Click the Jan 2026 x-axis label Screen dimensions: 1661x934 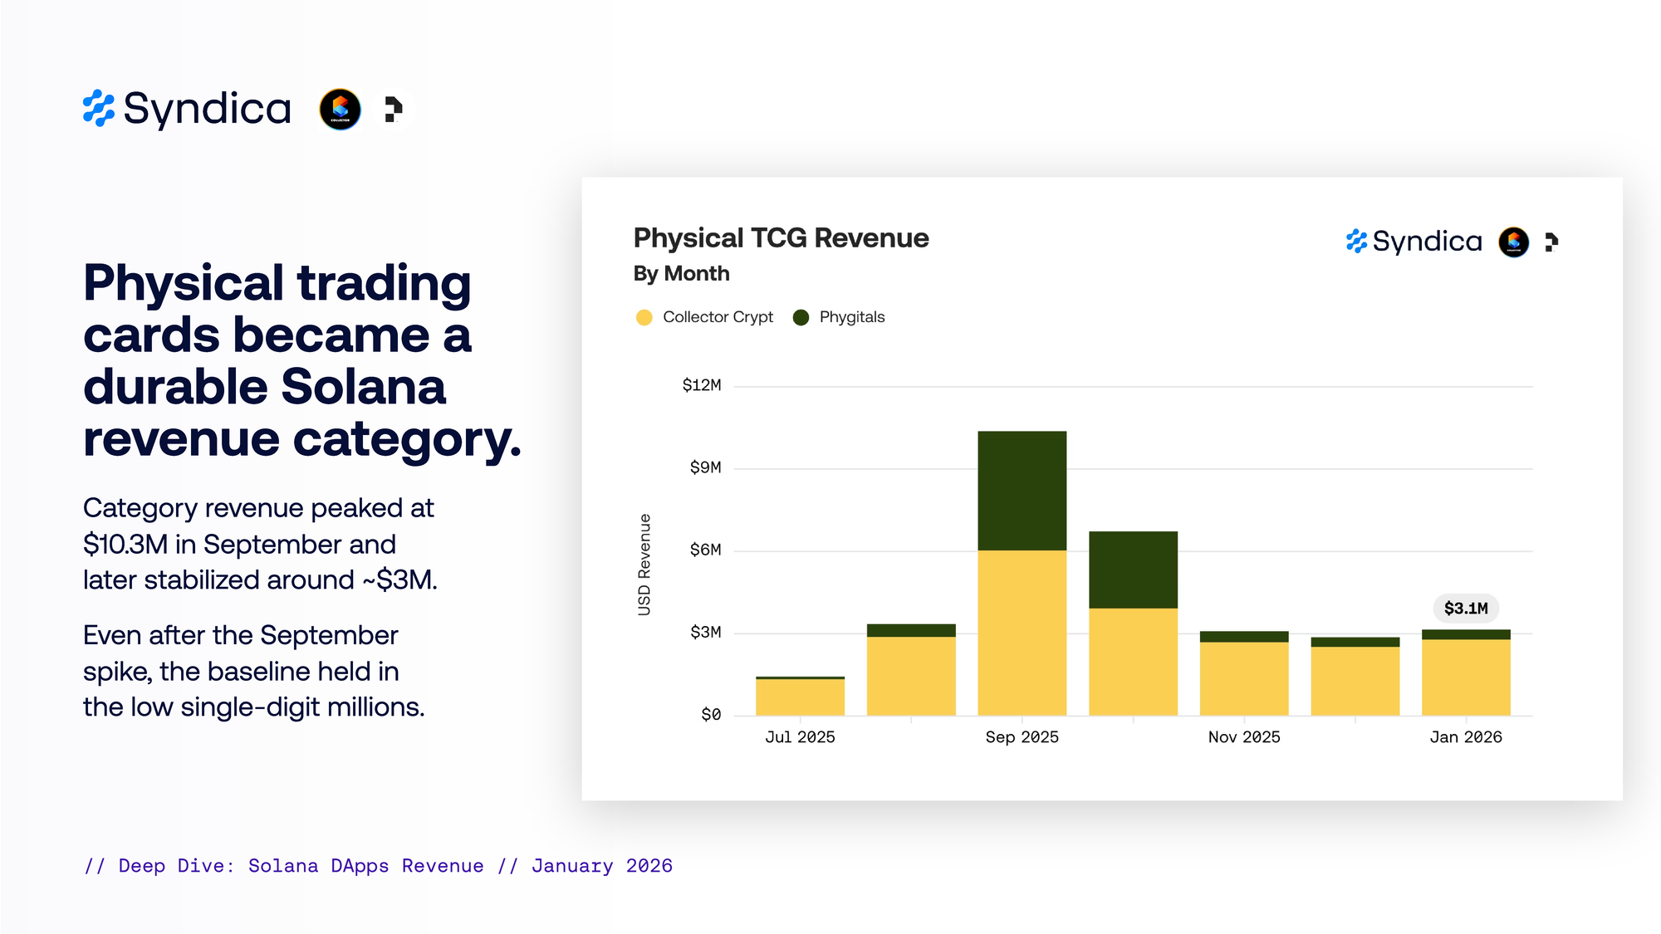1466,737
